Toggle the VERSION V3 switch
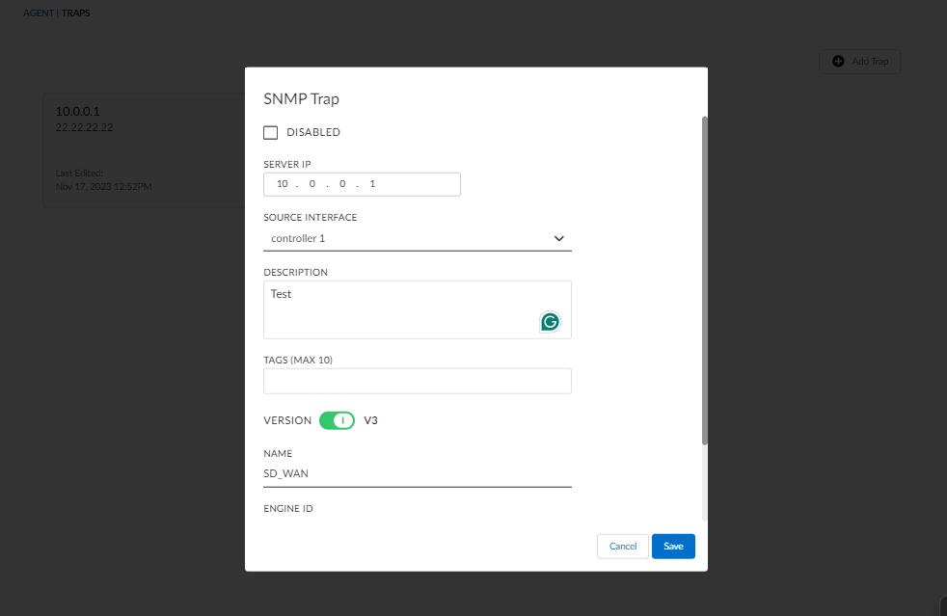 (x=338, y=420)
